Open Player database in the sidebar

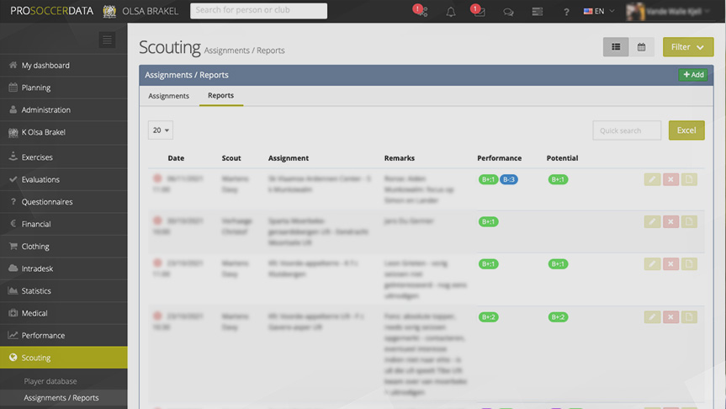coord(50,381)
